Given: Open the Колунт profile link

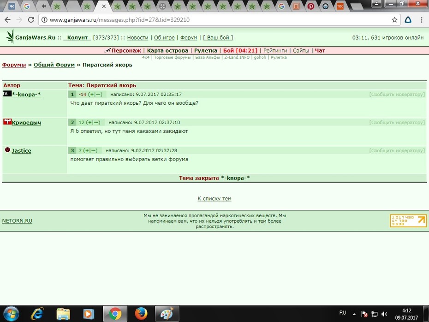Looking at the screenshot, I should 77,37.
